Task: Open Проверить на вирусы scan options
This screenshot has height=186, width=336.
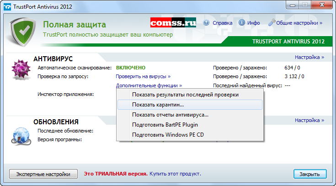Action: (x=143, y=76)
